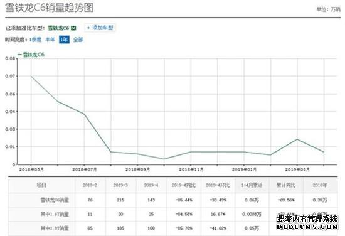The height and width of the screenshot is (236, 345).
Task: Click the + 添加车型 button
Action: click(x=100, y=28)
